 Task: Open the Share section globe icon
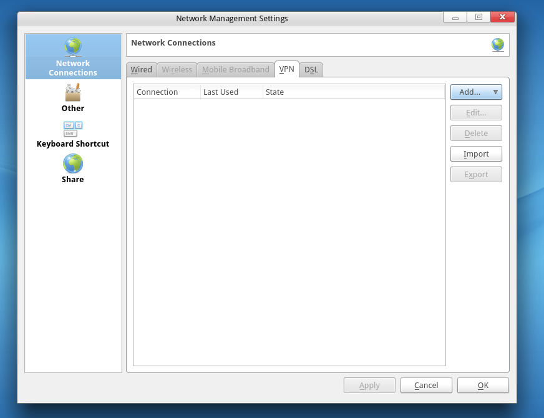click(x=73, y=163)
